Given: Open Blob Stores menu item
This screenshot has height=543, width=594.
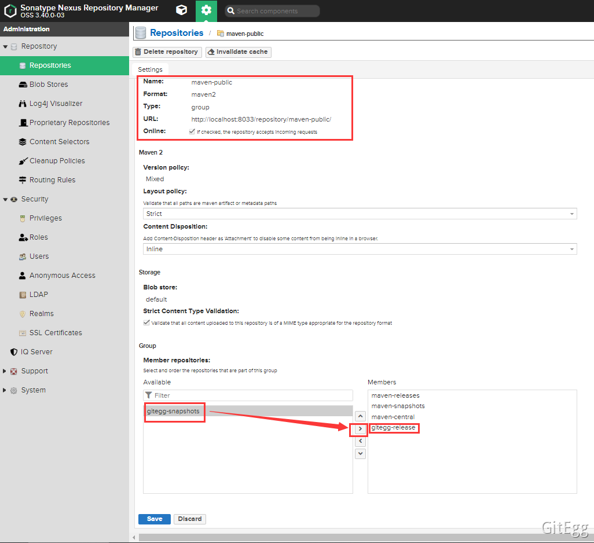Looking at the screenshot, I should (64, 85).
